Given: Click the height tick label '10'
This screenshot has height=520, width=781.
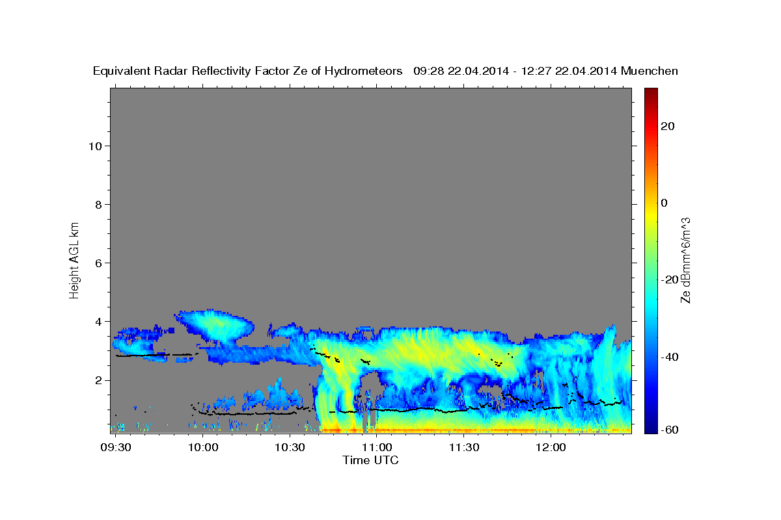Looking at the screenshot, I should (94, 146).
